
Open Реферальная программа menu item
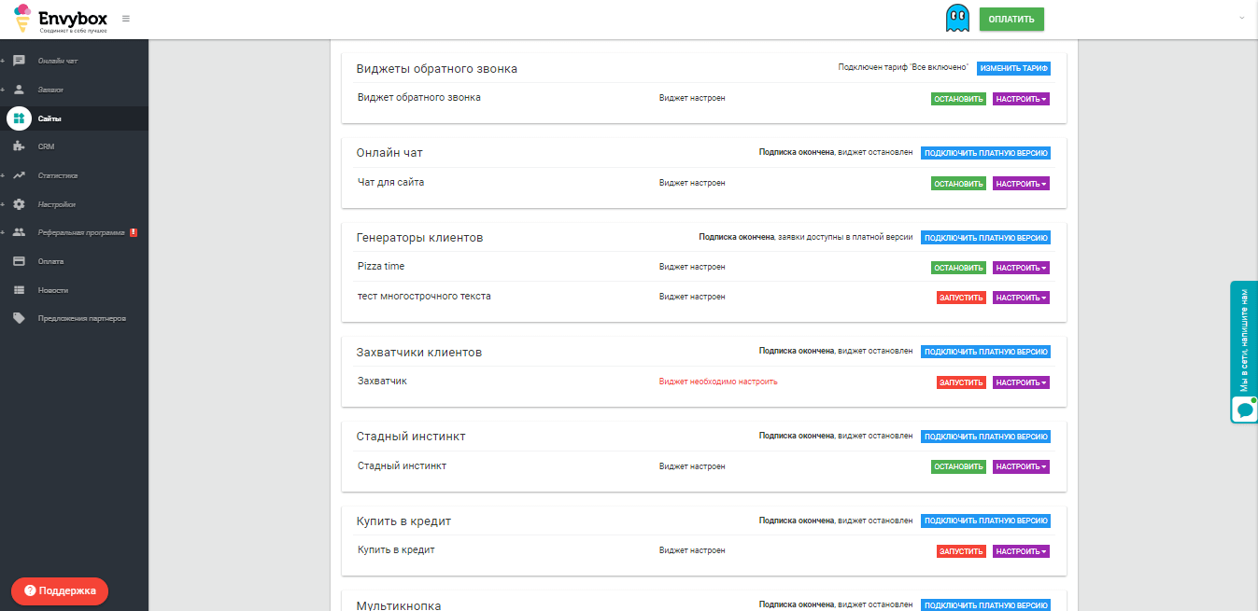pos(80,232)
